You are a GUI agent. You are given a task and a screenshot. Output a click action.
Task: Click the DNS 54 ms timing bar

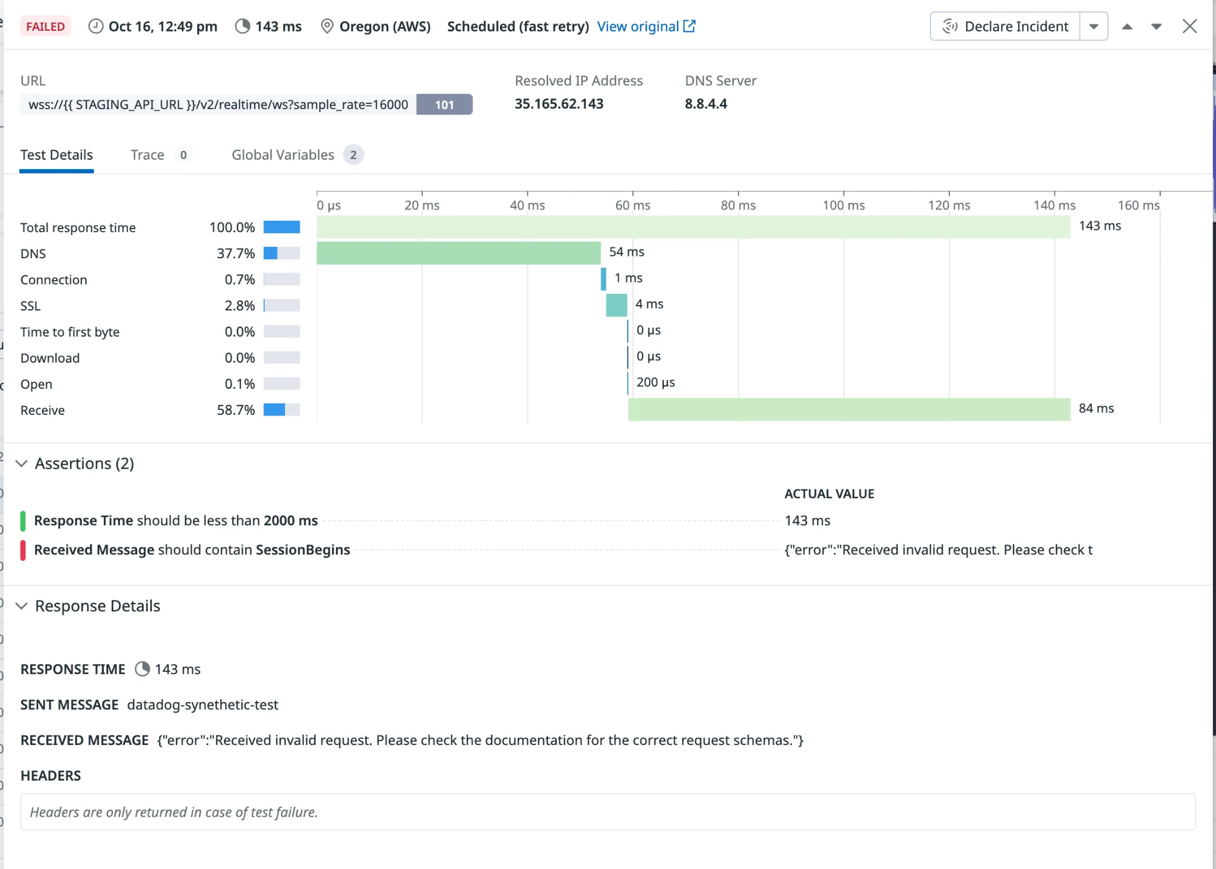458,253
